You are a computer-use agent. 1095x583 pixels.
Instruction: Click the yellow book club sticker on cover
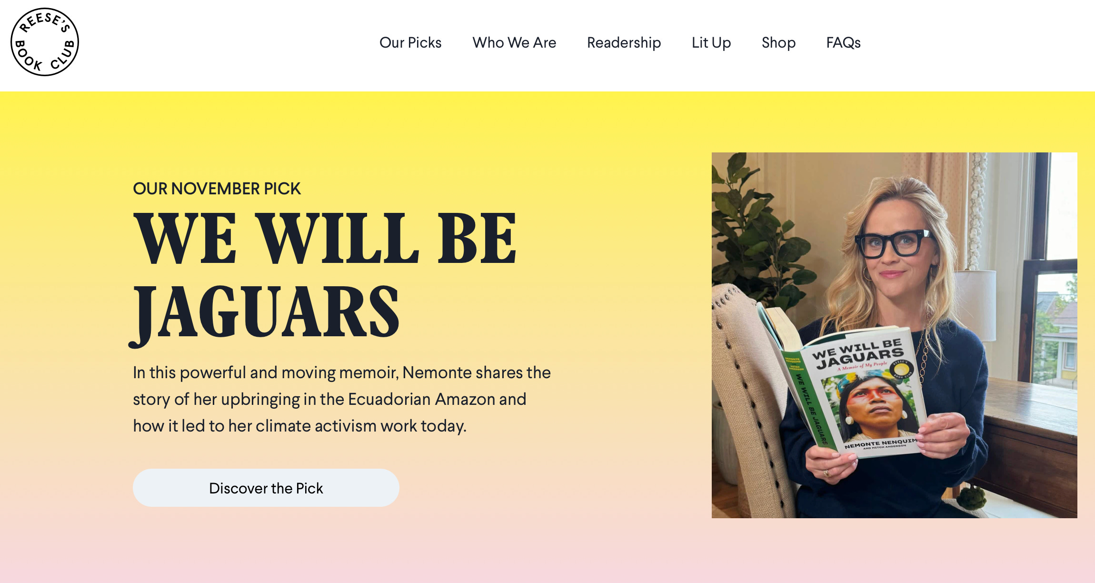pyautogui.click(x=901, y=370)
